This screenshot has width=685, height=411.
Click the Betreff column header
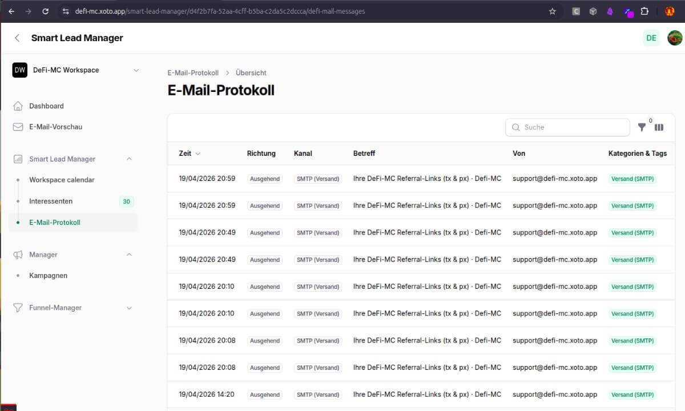[x=364, y=154]
